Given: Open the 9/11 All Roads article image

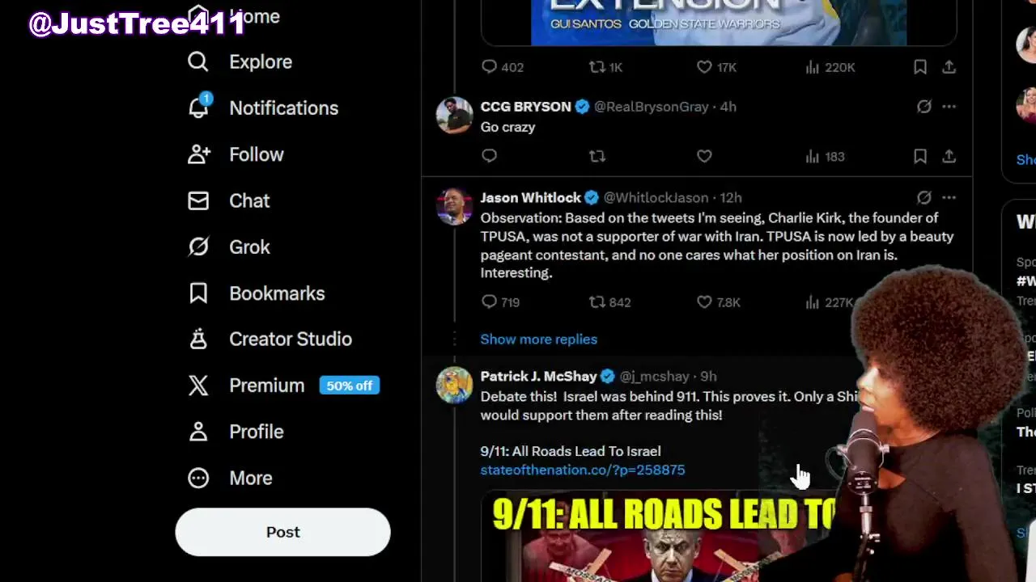Looking at the screenshot, I should 664,537.
